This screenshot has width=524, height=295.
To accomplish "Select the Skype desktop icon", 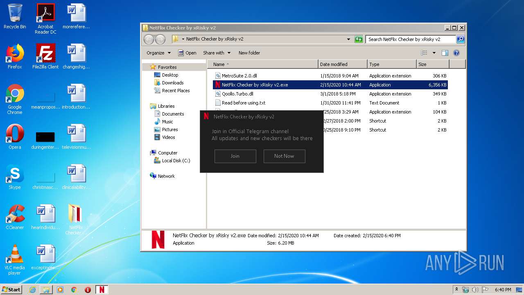I will pos(15,177).
